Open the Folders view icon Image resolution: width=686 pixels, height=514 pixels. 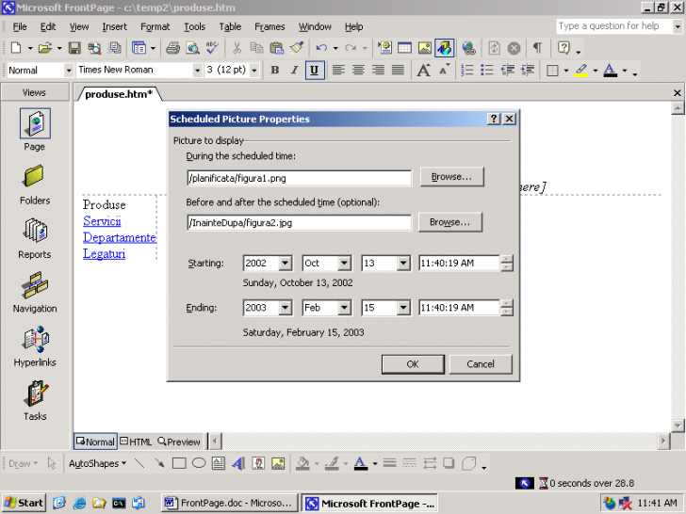tap(34, 177)
